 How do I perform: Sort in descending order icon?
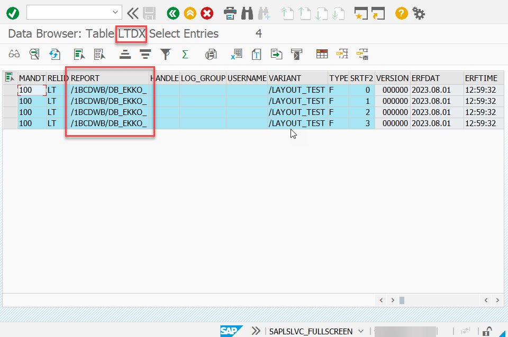(146, 54)
